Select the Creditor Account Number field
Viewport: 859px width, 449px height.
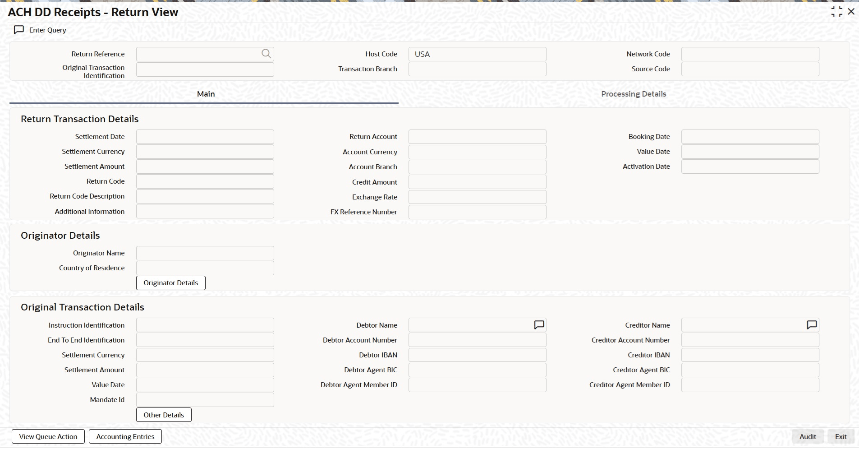coord(750,340)
